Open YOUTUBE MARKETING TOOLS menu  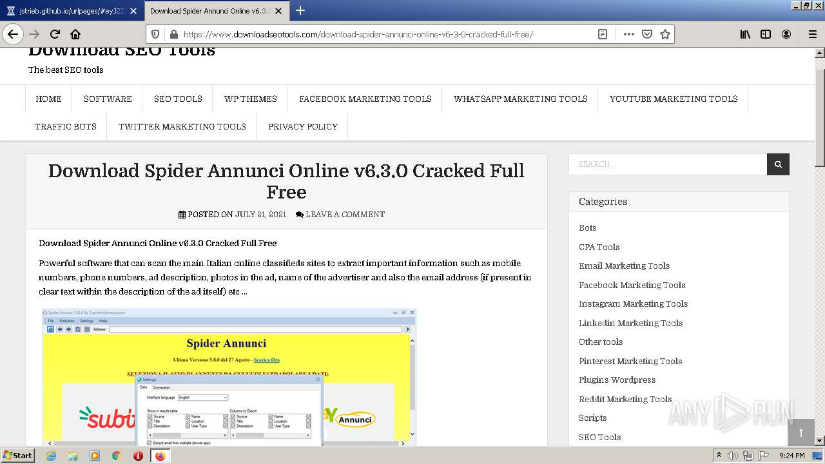coord(674,99)
